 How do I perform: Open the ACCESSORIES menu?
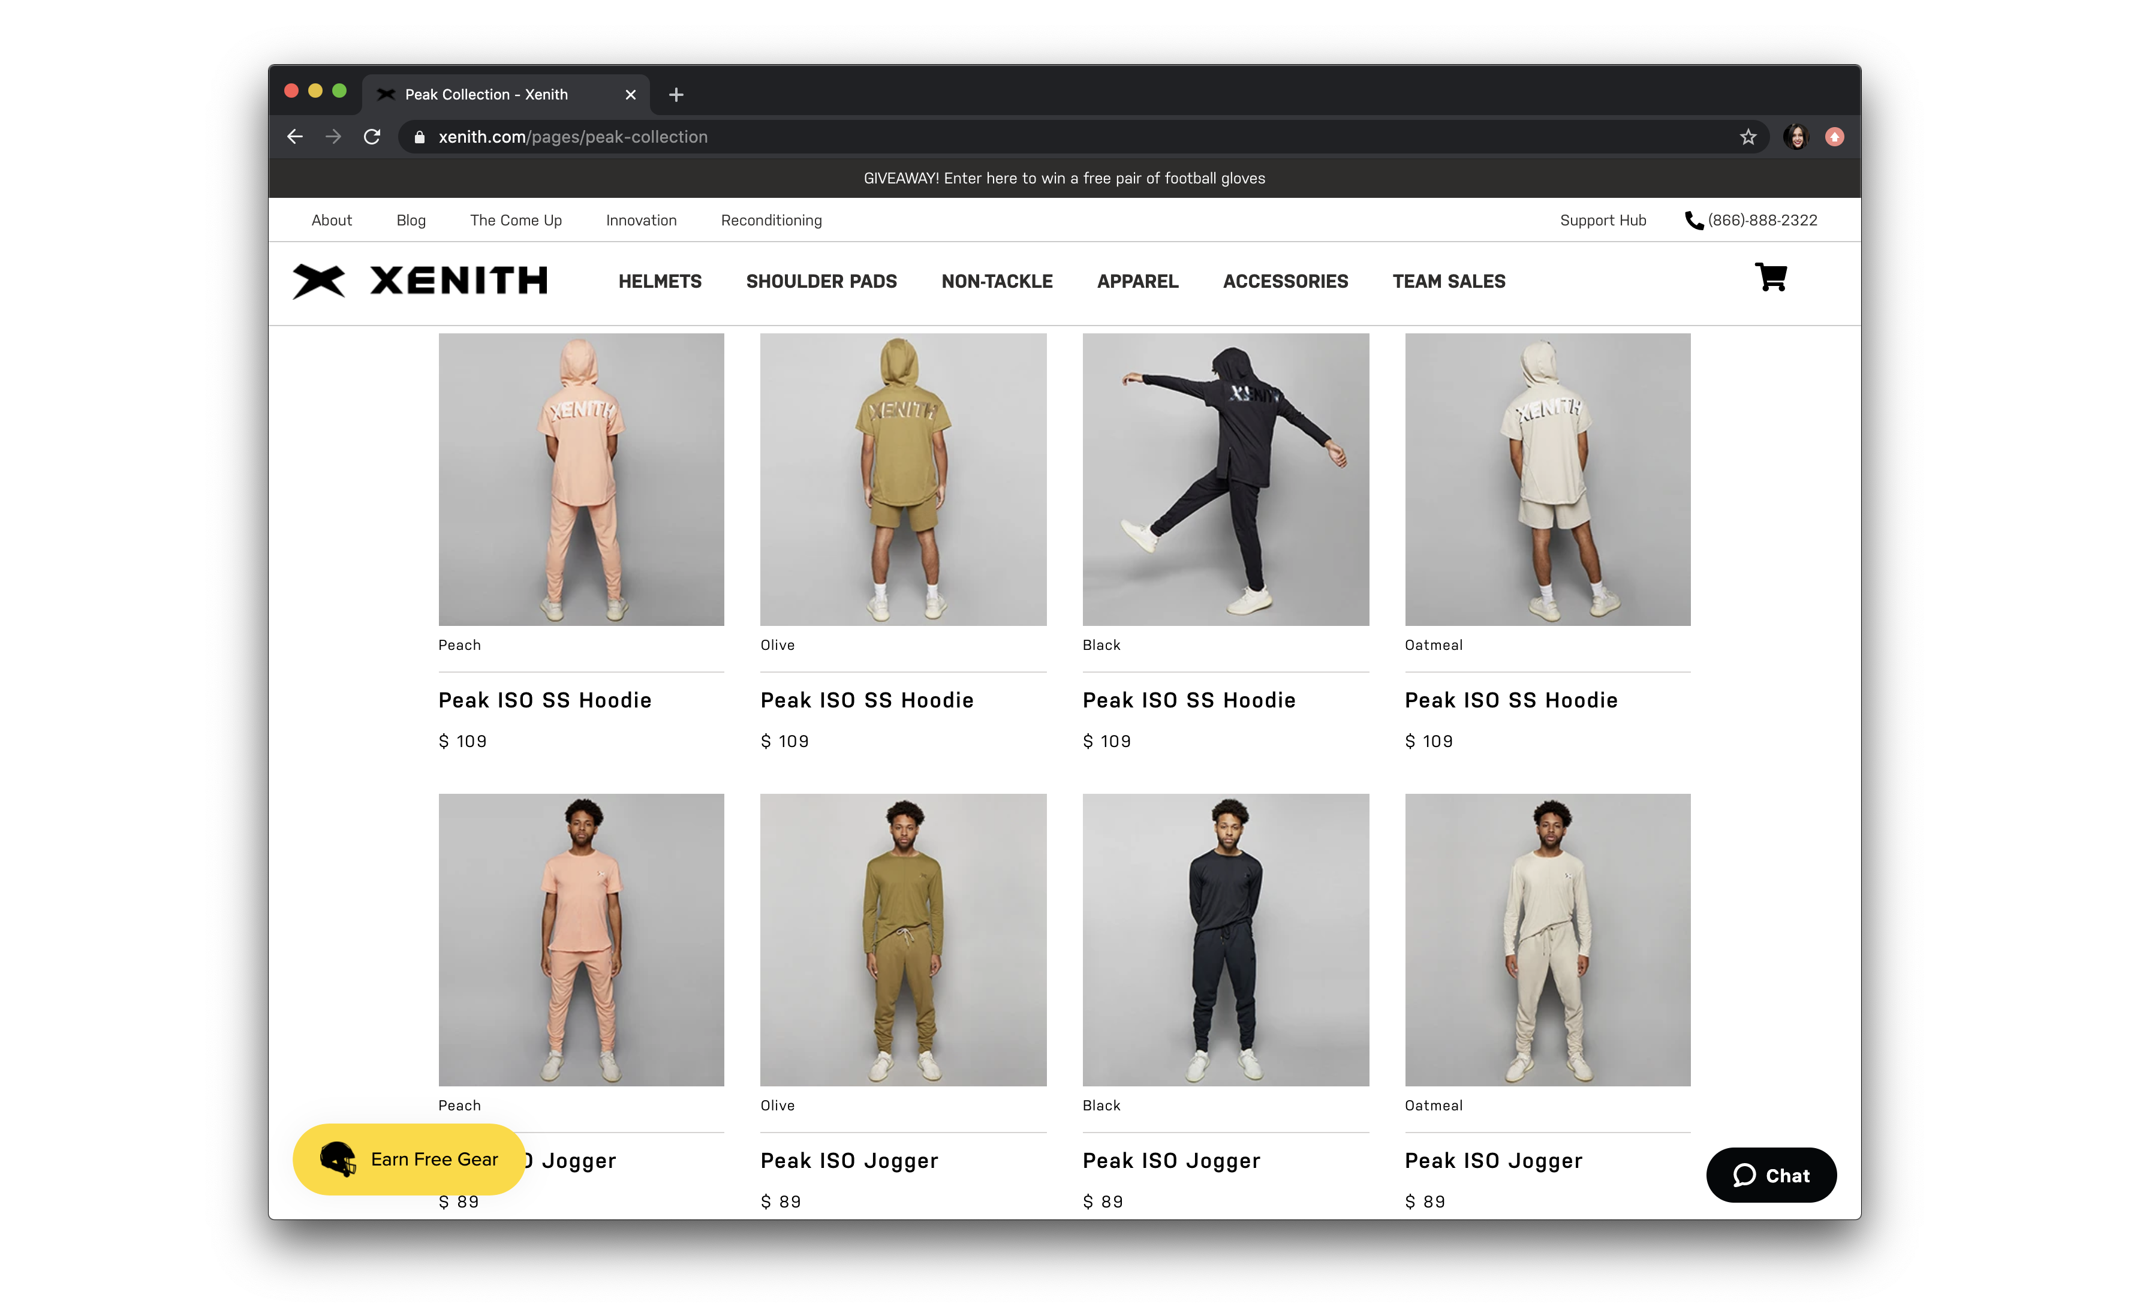(x=1285, y=282)
